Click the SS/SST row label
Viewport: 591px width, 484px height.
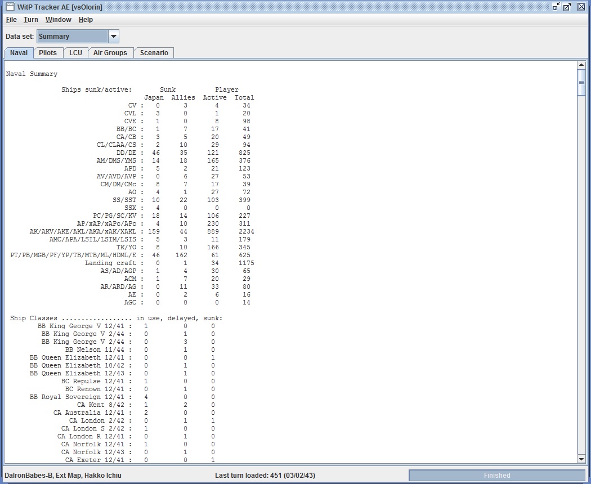(x=124, y=200)
